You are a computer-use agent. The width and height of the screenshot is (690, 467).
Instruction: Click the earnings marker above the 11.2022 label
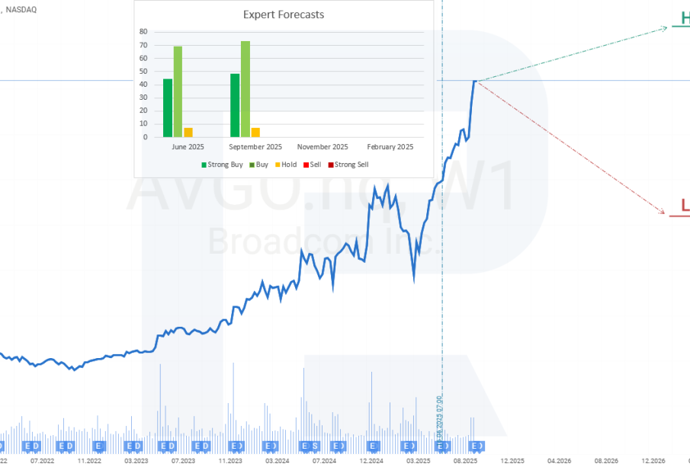[x=98, y=445]
